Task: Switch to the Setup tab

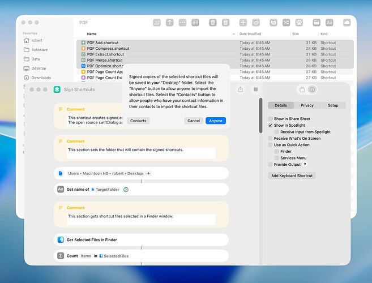Action: [333, 105]
